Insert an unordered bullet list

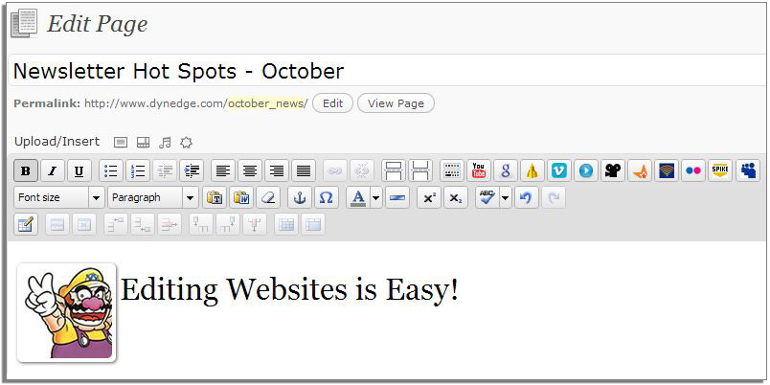pyautogui.click(x=110, y=171)
